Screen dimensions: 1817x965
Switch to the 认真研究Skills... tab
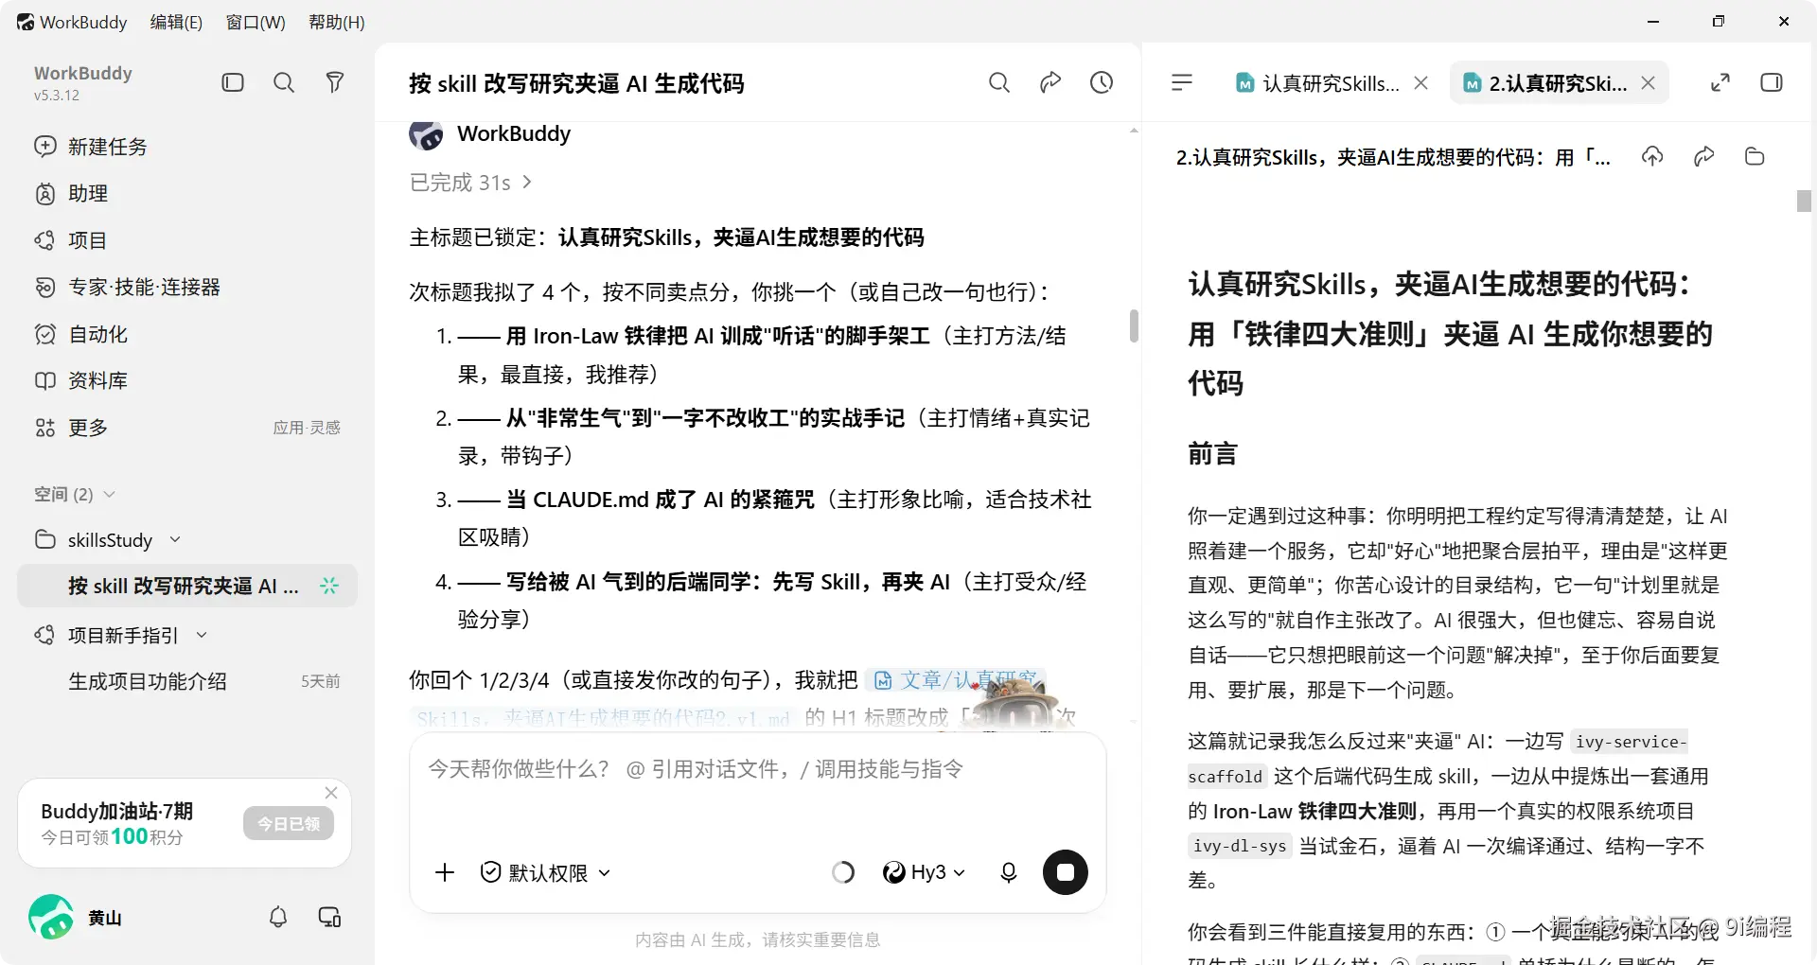[1317, 83]
